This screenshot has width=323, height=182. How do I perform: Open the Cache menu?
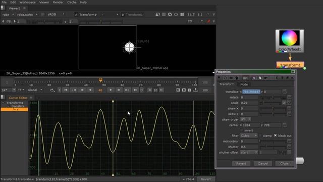72,2
